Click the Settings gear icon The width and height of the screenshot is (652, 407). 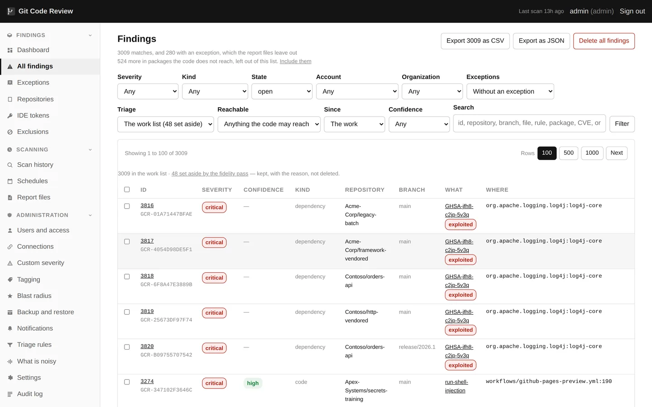(10, 378)
